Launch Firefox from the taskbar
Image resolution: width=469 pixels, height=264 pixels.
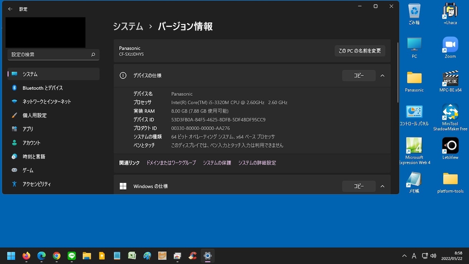pyautogui.click(x=27, y=256)
